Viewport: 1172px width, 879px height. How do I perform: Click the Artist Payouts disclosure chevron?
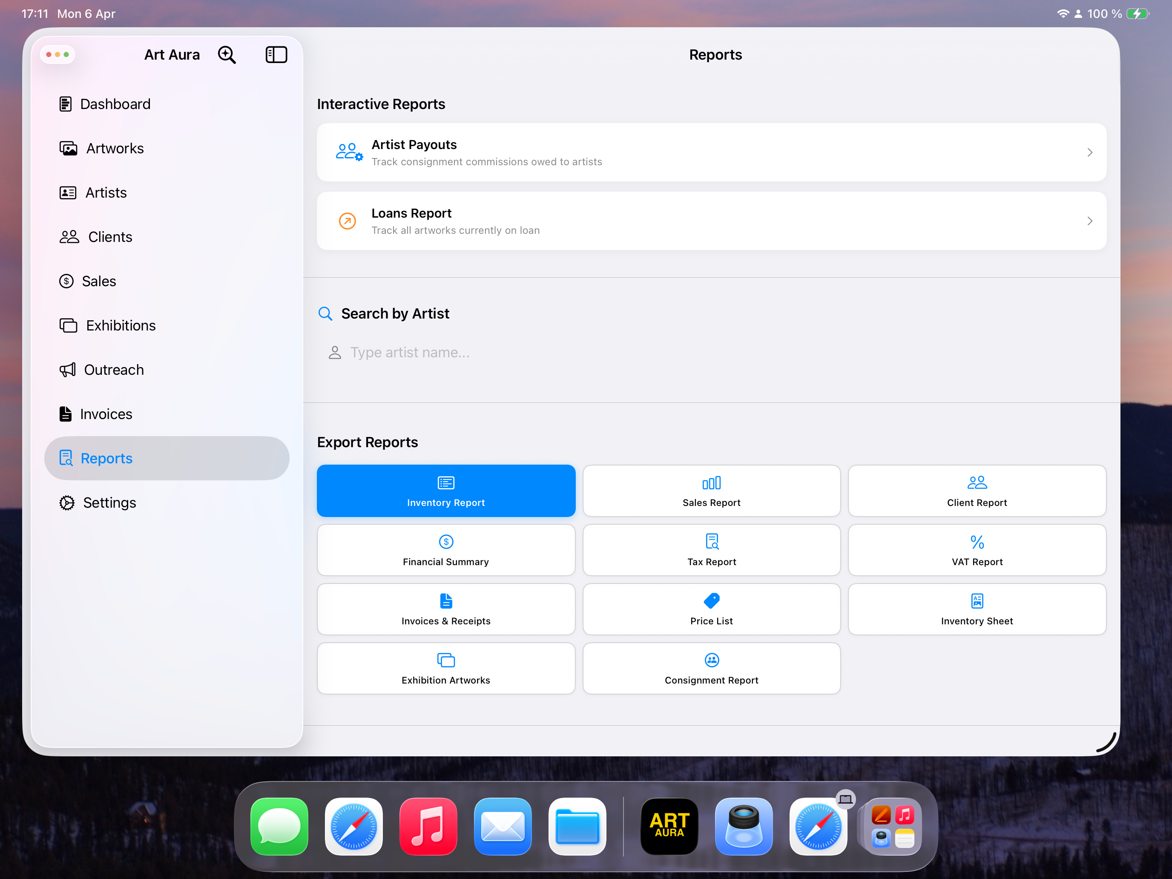click(1089, 152)
